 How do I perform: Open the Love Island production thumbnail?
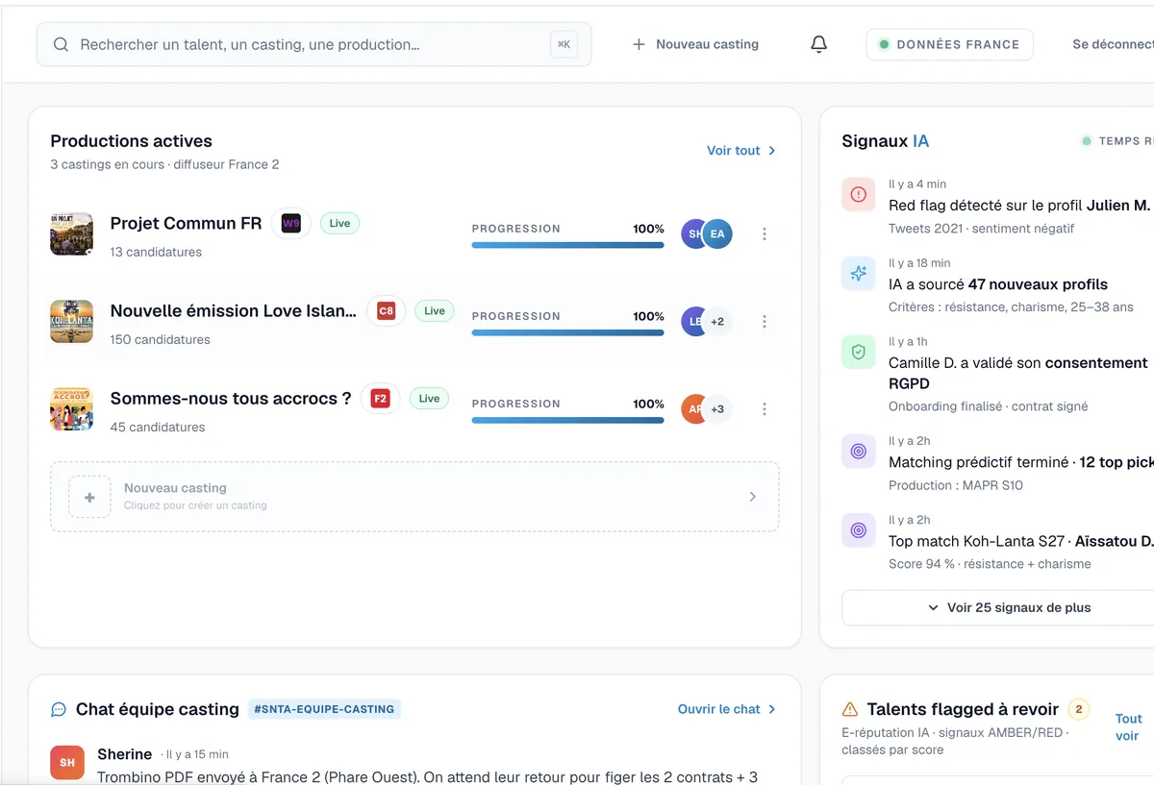tap(71, 322)
